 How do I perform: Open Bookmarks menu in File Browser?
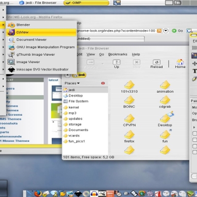(x=118, y=54)
